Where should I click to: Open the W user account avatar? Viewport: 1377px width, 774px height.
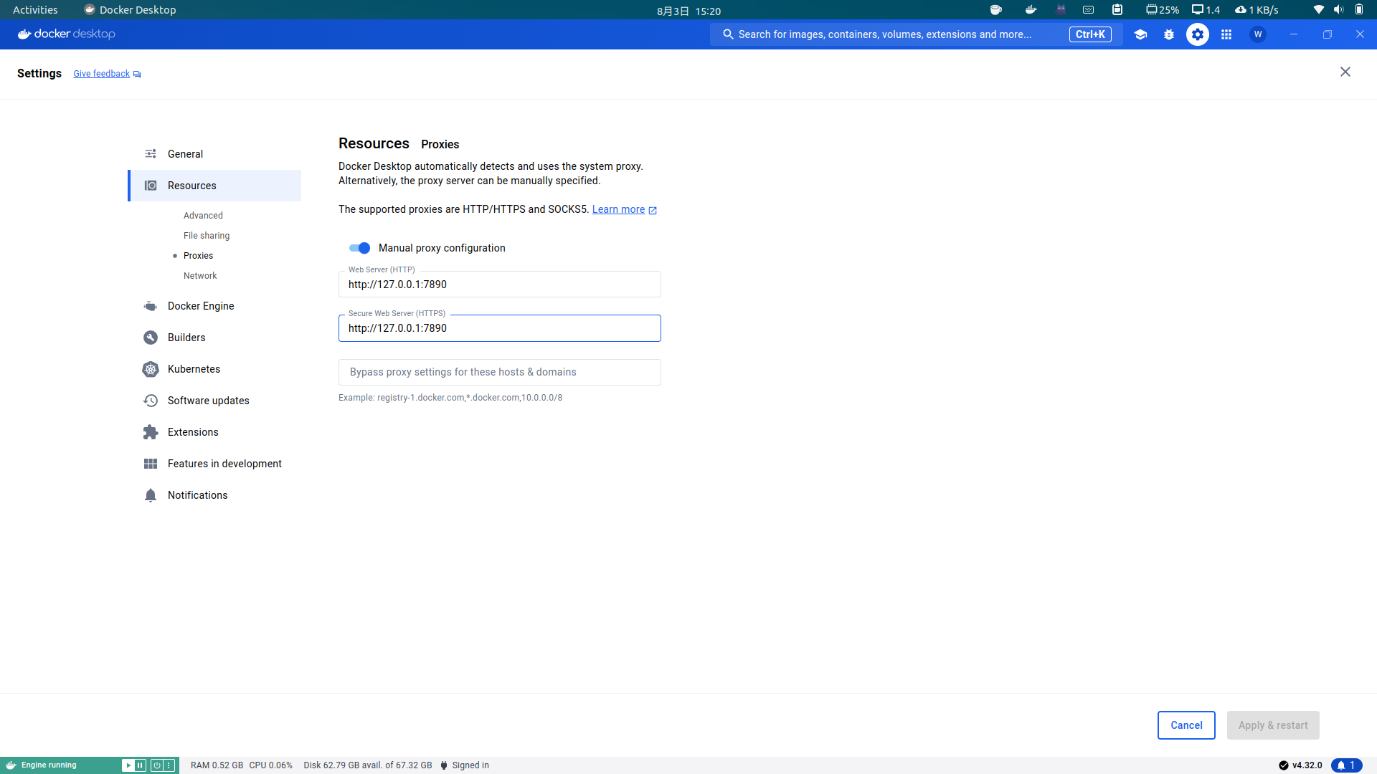point(1258,34)
